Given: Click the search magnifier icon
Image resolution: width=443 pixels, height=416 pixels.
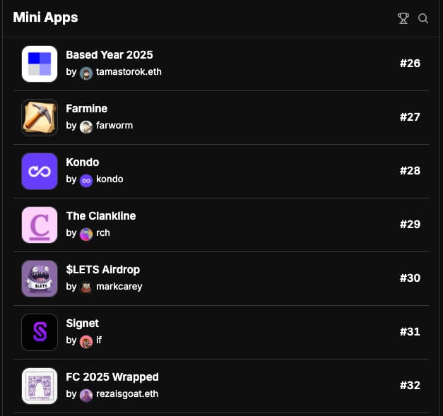Looking at the screenshot, I should point(423,18).
